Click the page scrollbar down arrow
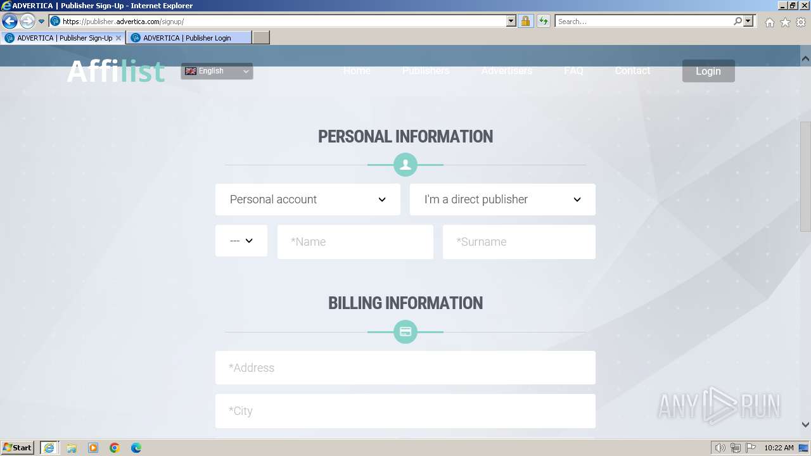The height and width of the screenshot is (456, 811). [x=805, y=425]
